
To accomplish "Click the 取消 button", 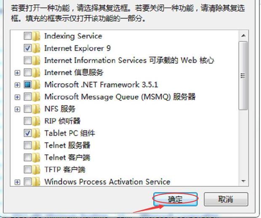I will click(226, 199).
